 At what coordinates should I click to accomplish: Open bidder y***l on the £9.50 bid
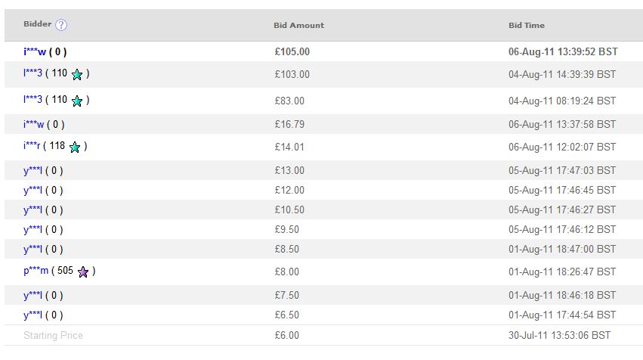pos(32,230)
